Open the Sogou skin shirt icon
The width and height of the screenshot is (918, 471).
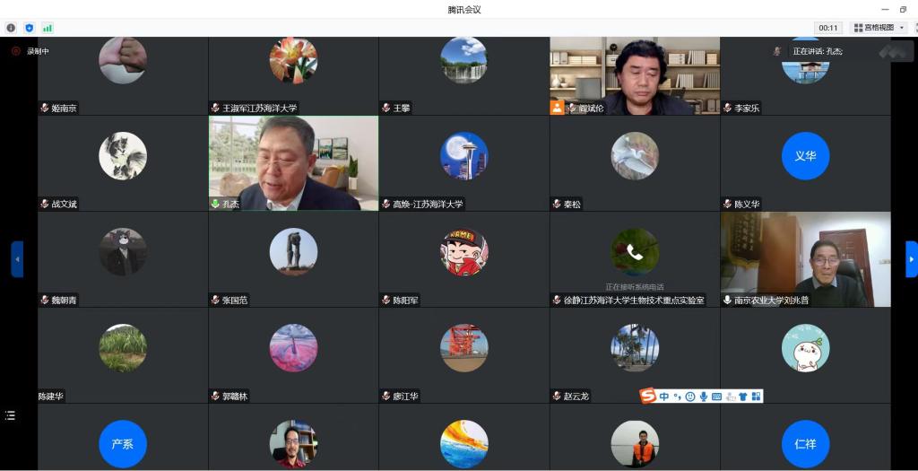click(x=743, y=397)
